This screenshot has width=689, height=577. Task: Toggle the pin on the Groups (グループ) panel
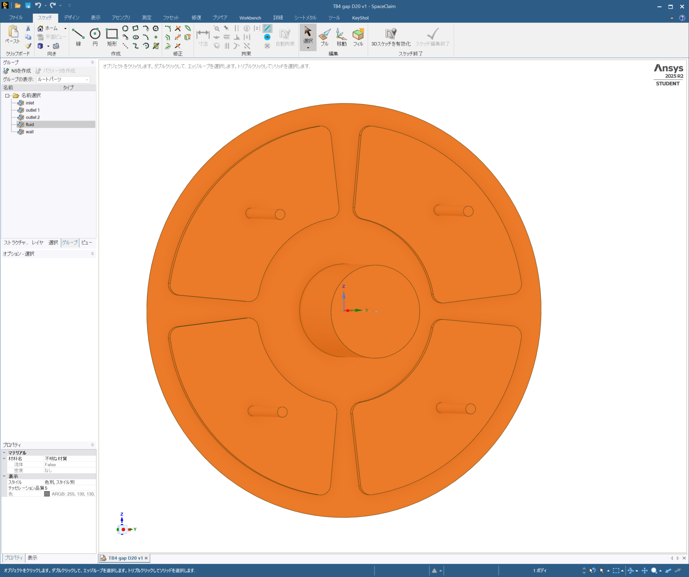click(x=93, y=63)
